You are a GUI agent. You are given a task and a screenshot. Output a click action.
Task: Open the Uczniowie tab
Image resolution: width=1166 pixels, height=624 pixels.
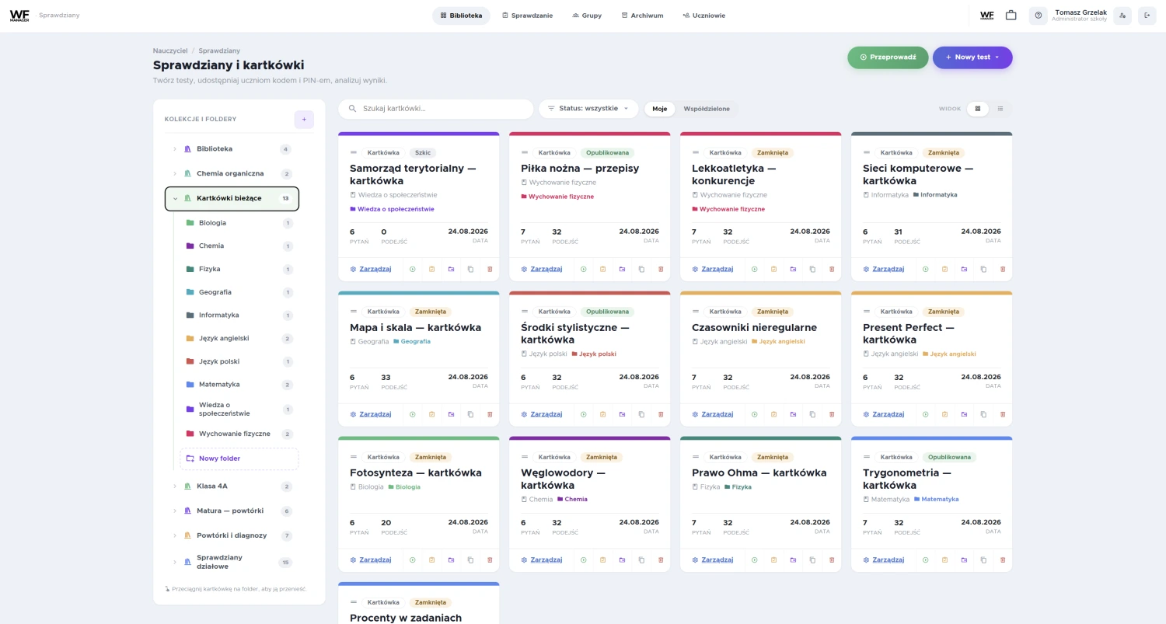pos(704,16)
